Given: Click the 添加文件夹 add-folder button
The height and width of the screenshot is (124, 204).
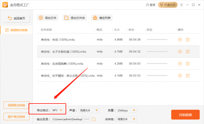Looking at the screenshot, I should point(75,18).
